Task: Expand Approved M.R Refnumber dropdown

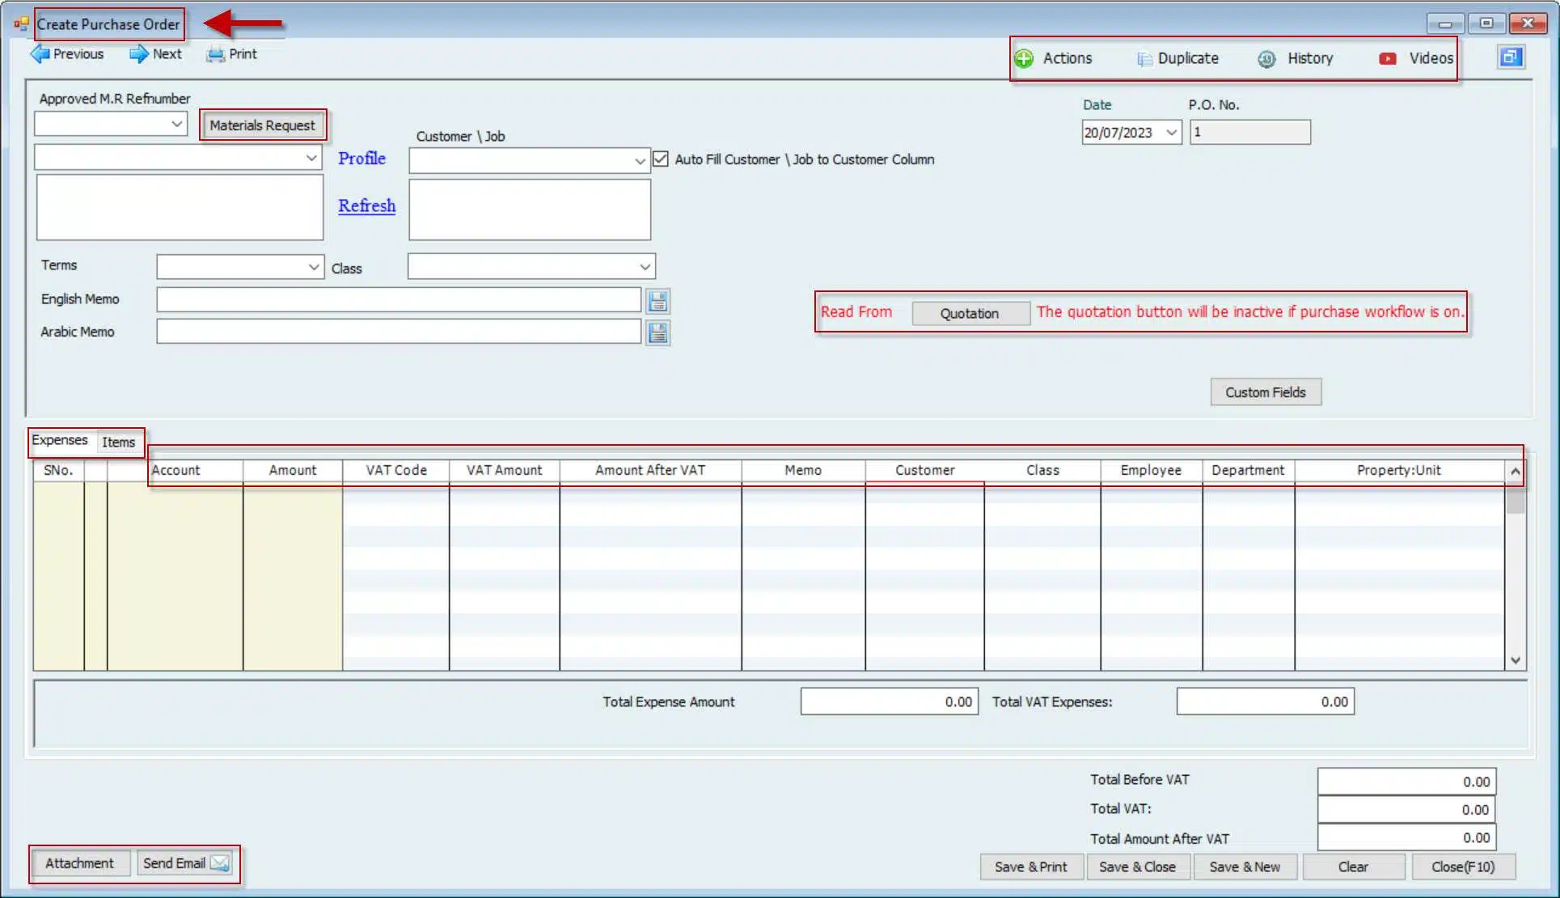Action: (176, 124)
